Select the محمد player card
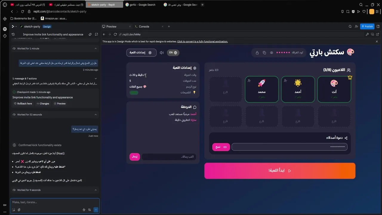The height and width of the screenshot is (215, 382). 262,89
